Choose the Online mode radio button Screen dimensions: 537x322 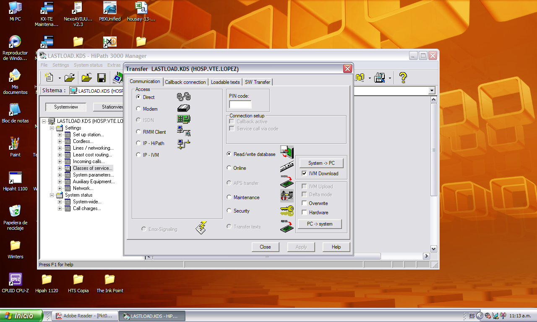click(229, 168)
